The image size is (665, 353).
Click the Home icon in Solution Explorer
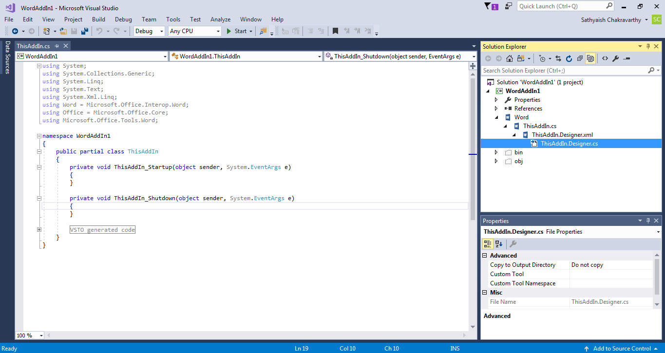509,58
